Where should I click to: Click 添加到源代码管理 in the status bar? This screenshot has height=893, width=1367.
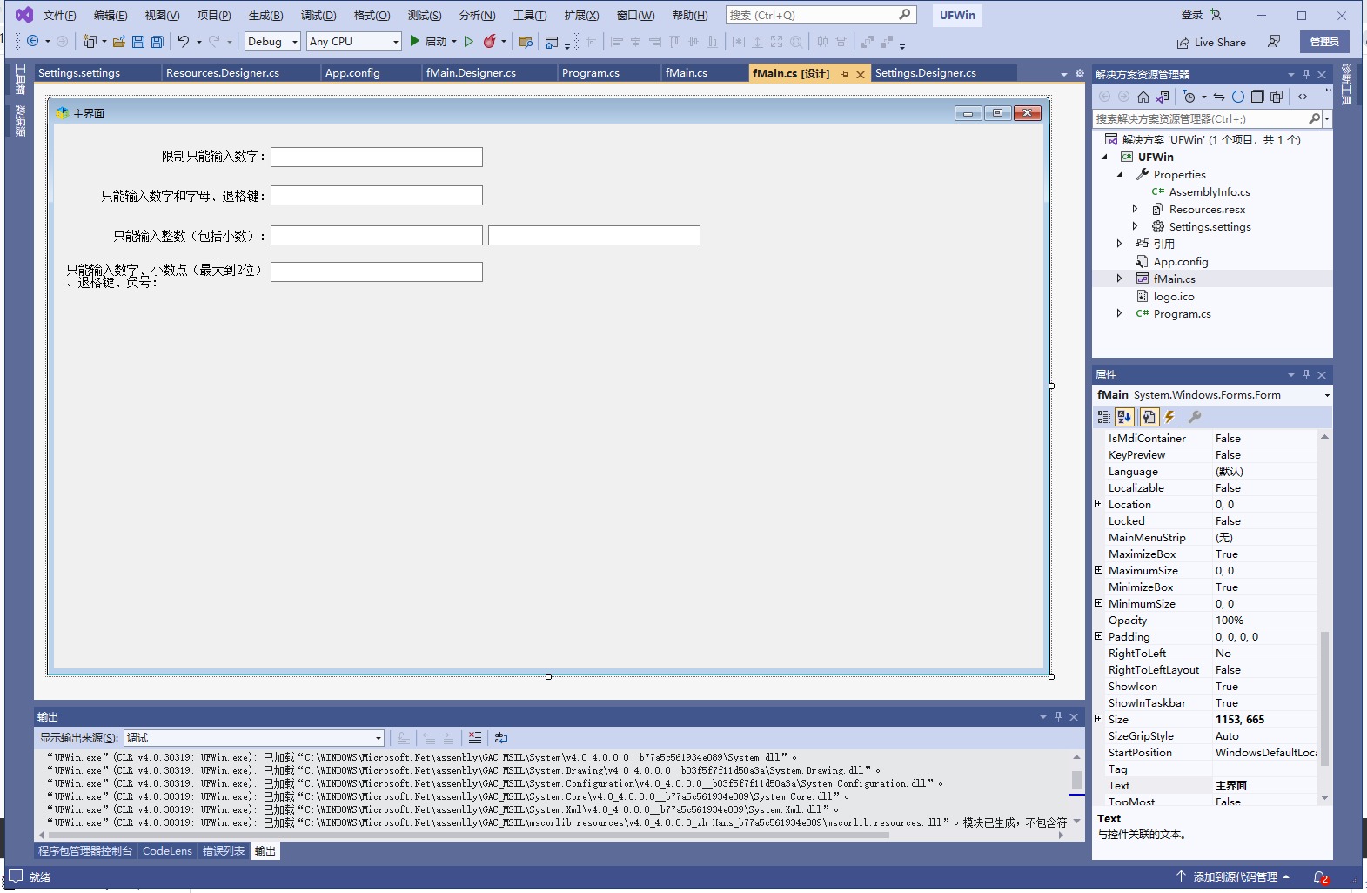(x=1235, y=877)
